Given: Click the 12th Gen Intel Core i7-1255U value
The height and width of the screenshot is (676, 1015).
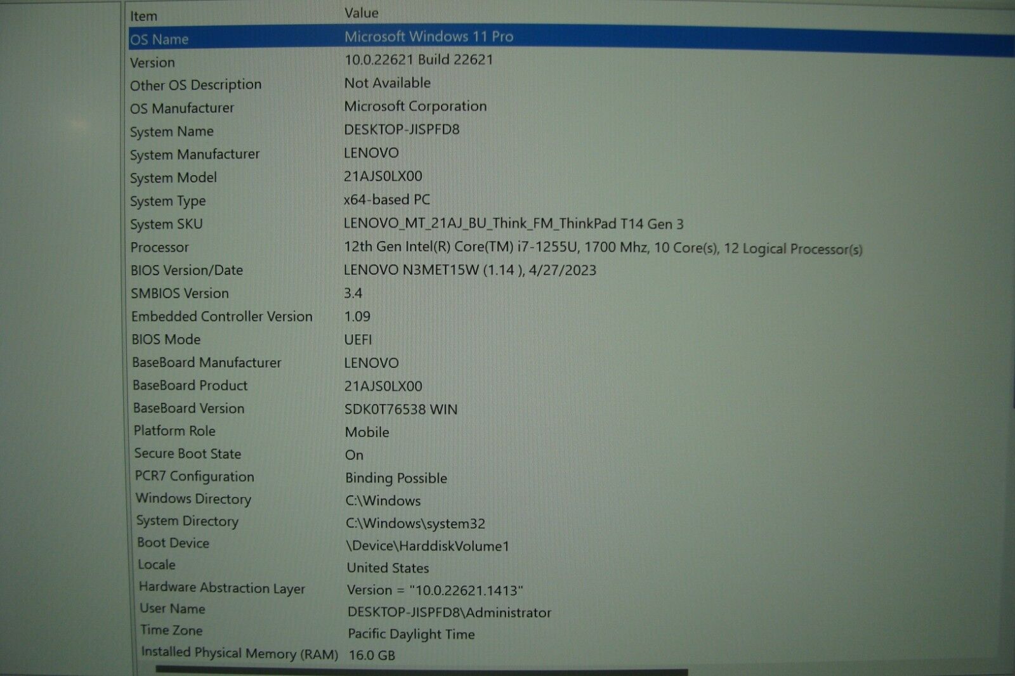Looking at the screenshot, I should click(x=603, y=248).
